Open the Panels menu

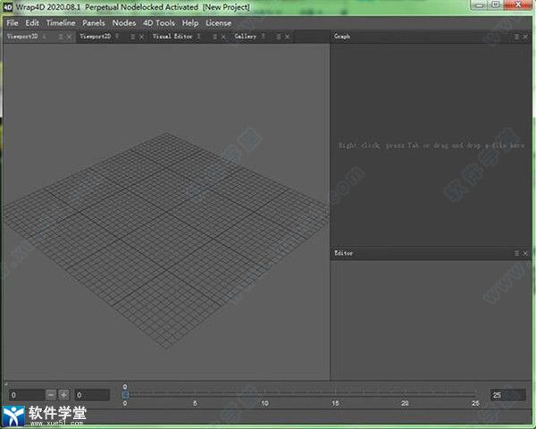(x=93, y=23)
